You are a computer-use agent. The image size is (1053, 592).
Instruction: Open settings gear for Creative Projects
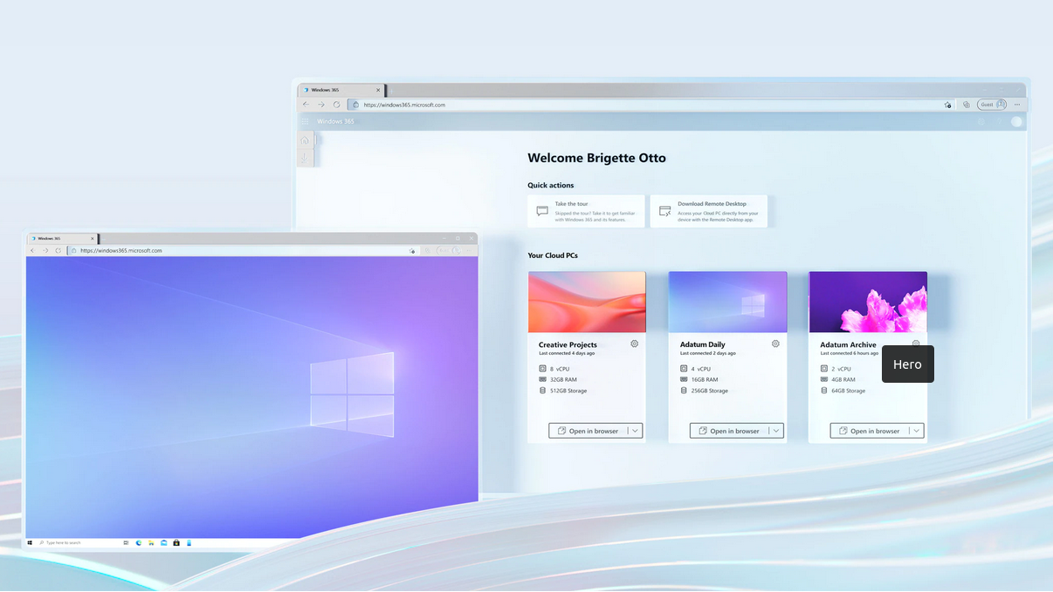[635, 344]
